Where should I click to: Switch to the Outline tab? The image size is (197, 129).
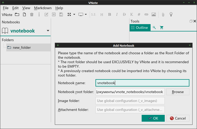140,28
